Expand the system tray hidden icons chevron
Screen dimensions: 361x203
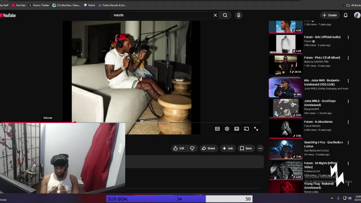tap(332, 198)
